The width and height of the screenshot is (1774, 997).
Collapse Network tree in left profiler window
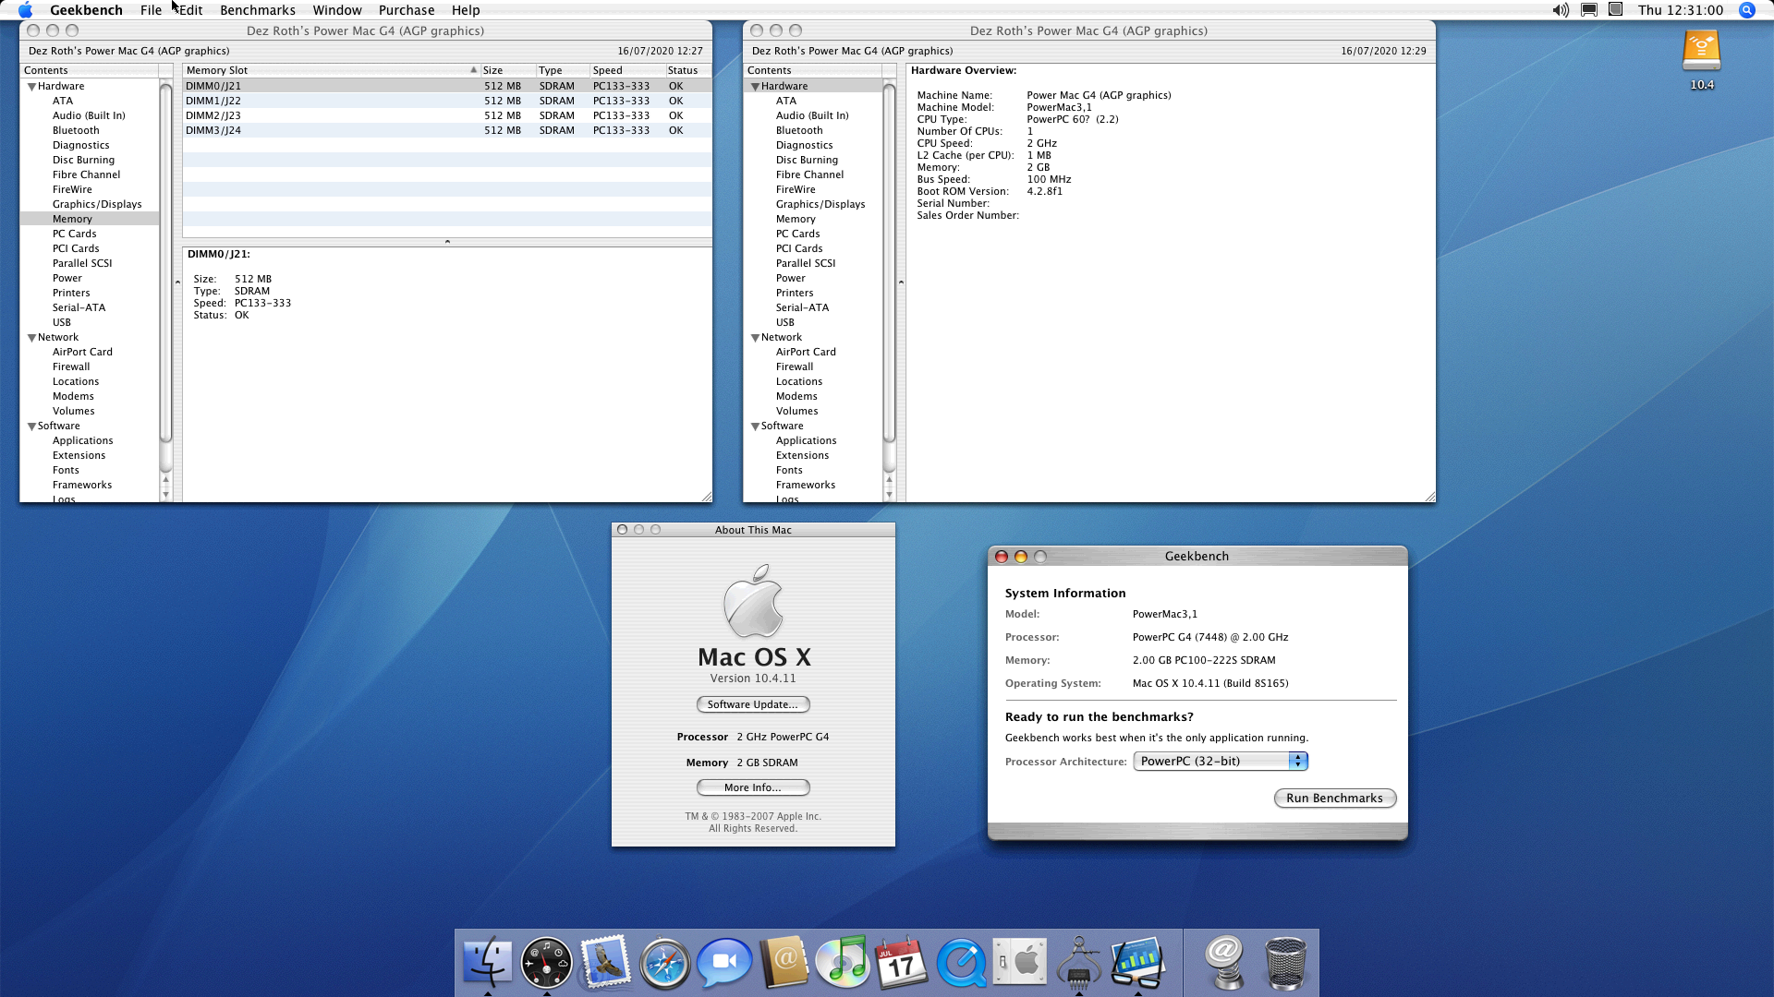click(x=31, y=338)
